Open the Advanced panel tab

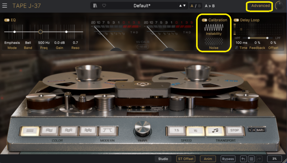(x=260, y=6)
